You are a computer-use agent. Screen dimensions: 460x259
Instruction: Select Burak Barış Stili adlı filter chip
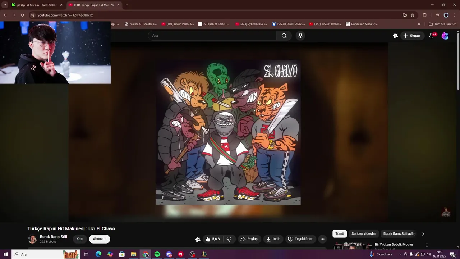tap(399, 234)
